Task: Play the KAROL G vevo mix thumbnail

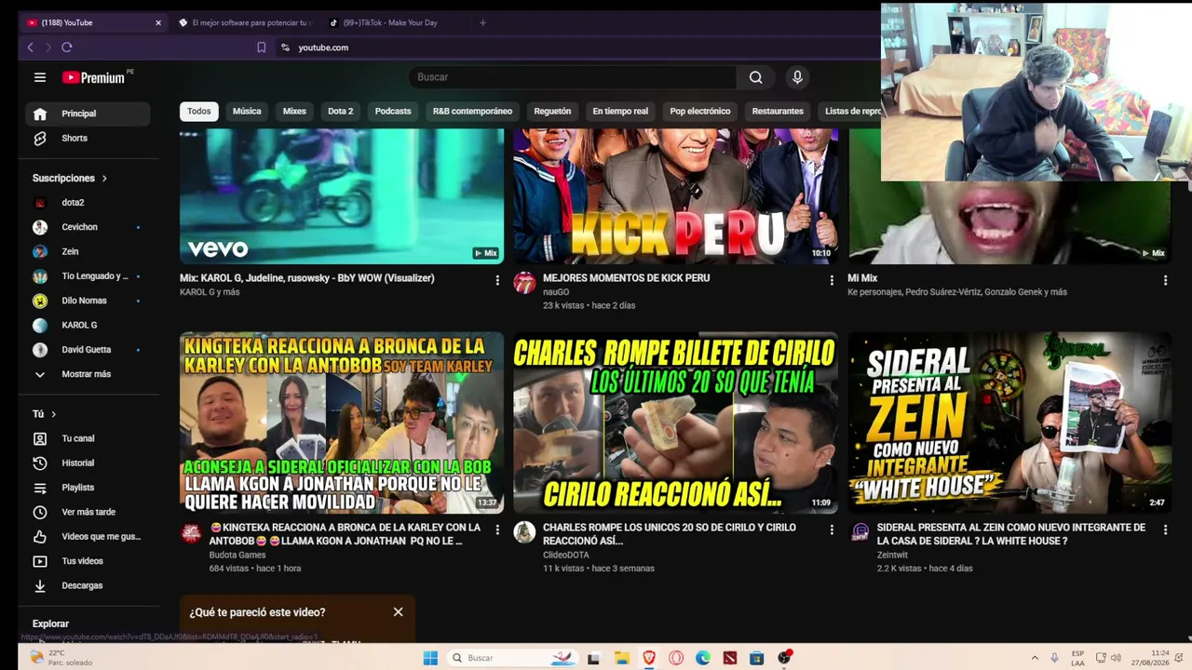Action: click(x=342, y=196)
